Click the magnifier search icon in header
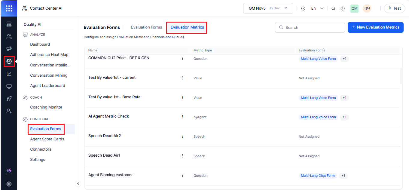409x190 pixels. click(333, 8)
